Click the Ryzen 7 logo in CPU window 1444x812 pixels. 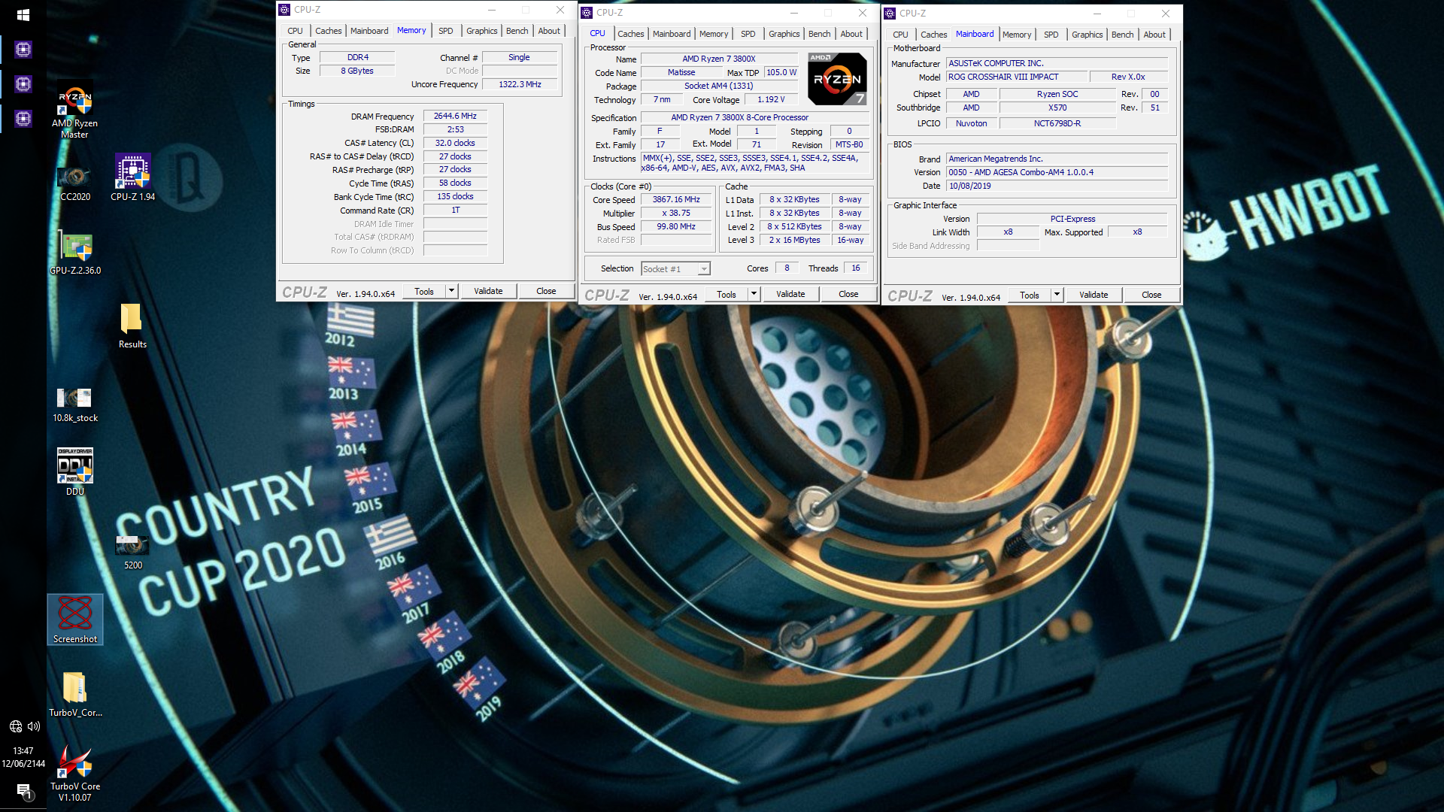(x=837, y=79)
